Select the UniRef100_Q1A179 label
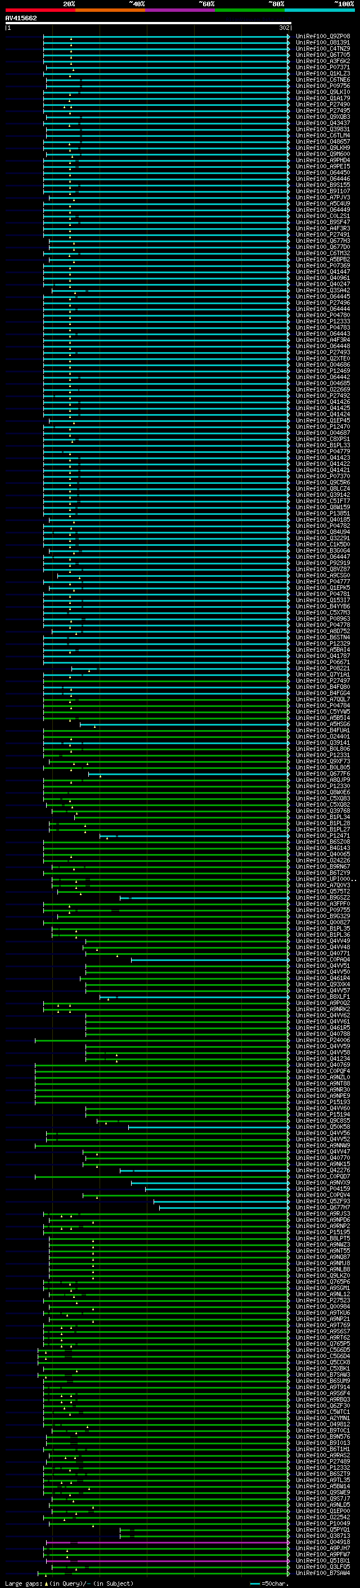This screenshot has height=1588, width=360. (323, 98)
